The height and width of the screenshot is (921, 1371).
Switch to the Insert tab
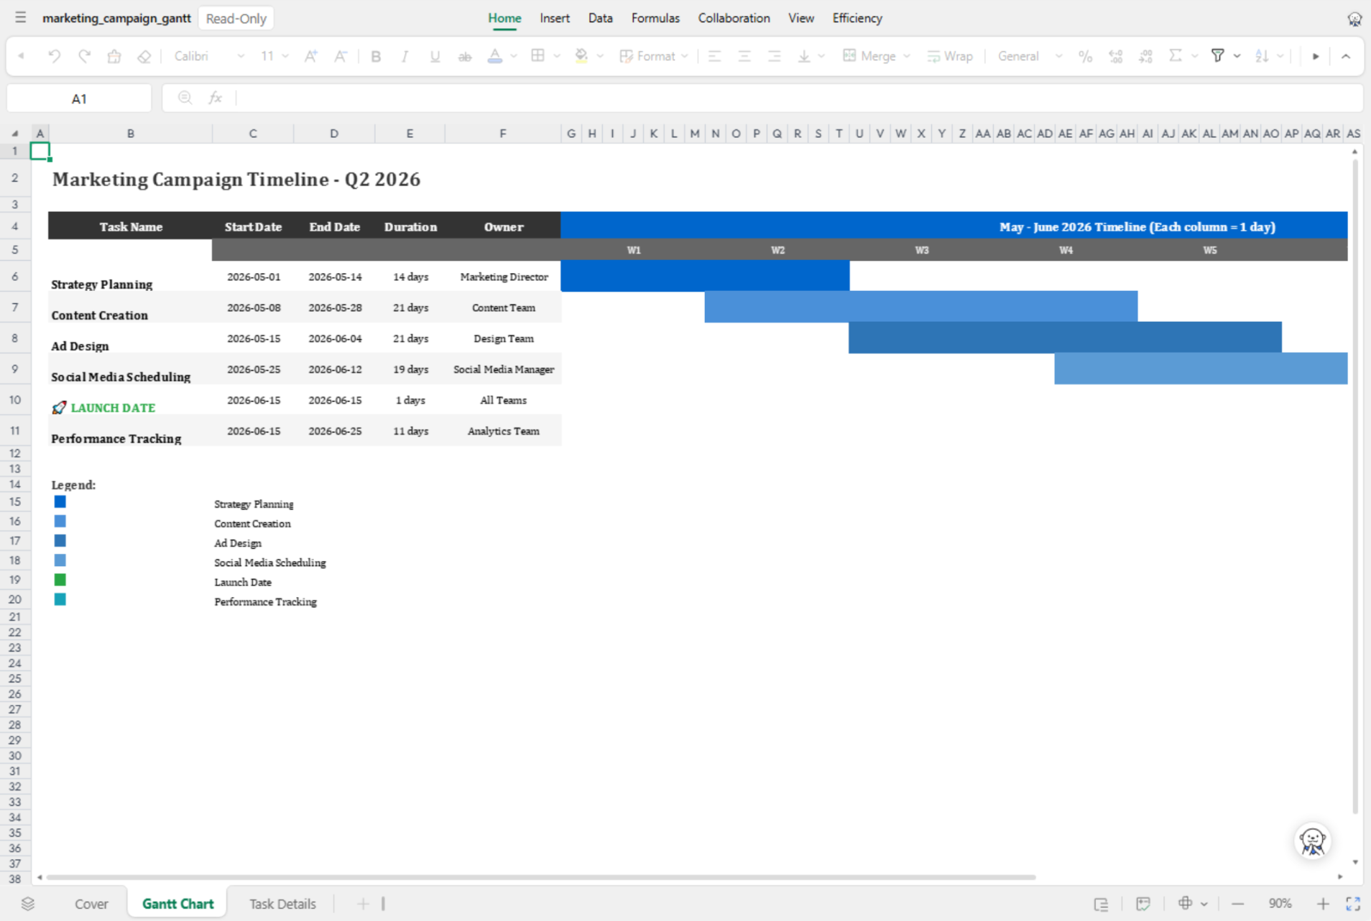(x=555, y=18)
